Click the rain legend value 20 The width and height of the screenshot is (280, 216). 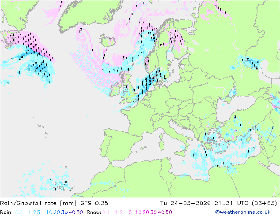coord(57,212)
